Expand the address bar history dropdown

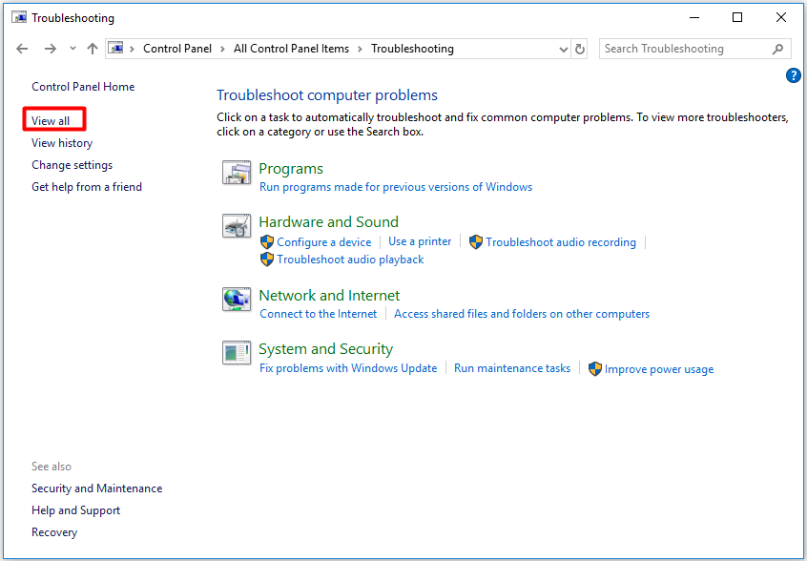click(x=563, y=50)
